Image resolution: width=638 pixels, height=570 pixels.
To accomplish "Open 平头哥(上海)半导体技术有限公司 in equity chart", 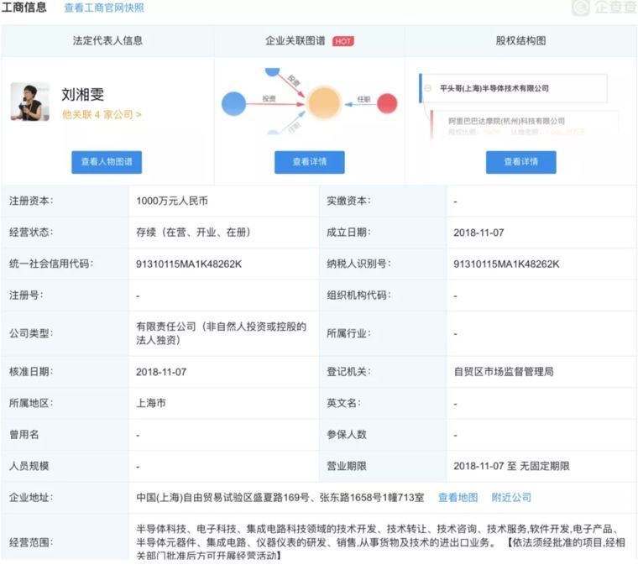I will click(494, 88).
